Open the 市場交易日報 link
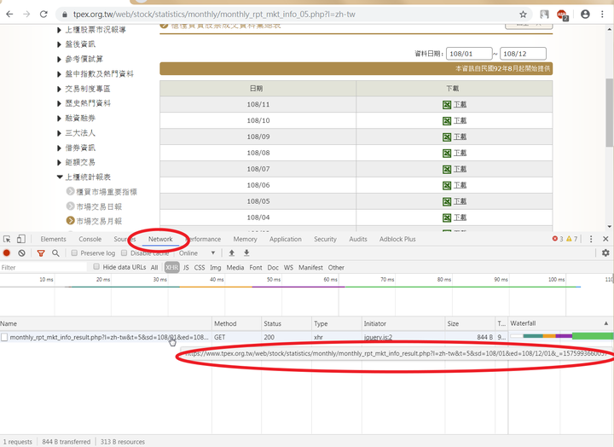Screen dimensions: 614x447 coord(100,206)
